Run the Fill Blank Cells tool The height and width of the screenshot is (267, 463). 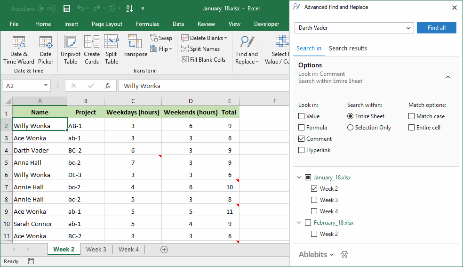[203, 60]
